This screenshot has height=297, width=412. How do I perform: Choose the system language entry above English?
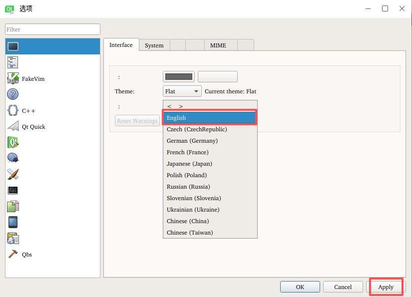coord(210,106)
